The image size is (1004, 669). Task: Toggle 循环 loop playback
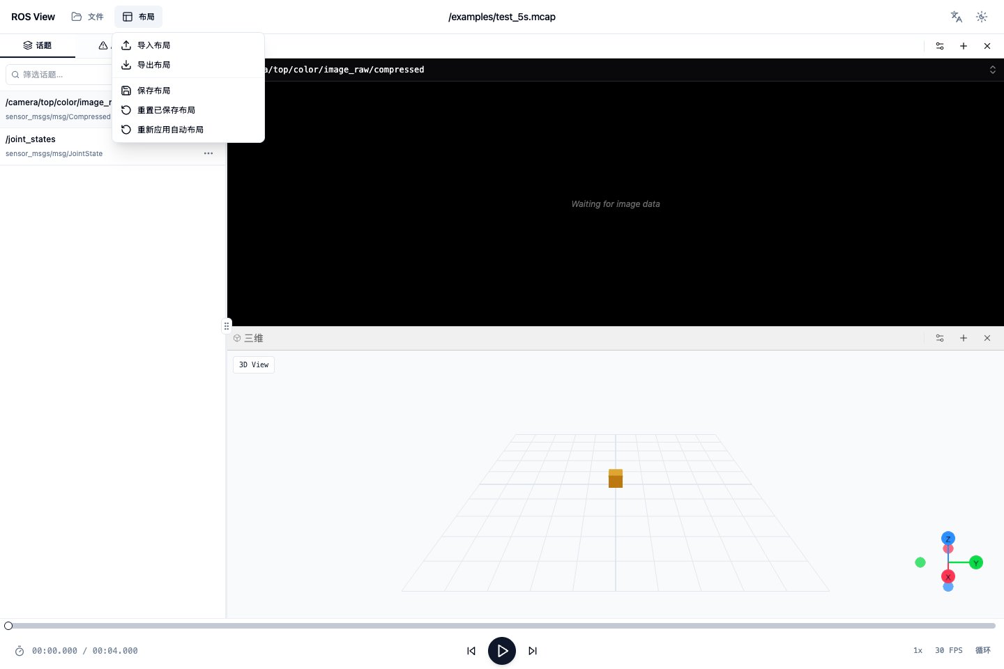tap(983, 651)
